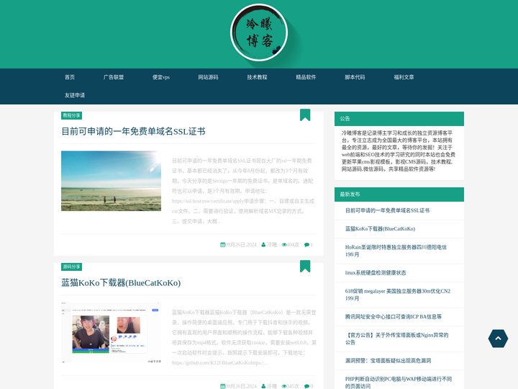Viewport: 518px width, 389px height.
Task: Open sidebar link 漏洞预警：宝塔面板疑似出现高危漏洞
Action: 388,361
